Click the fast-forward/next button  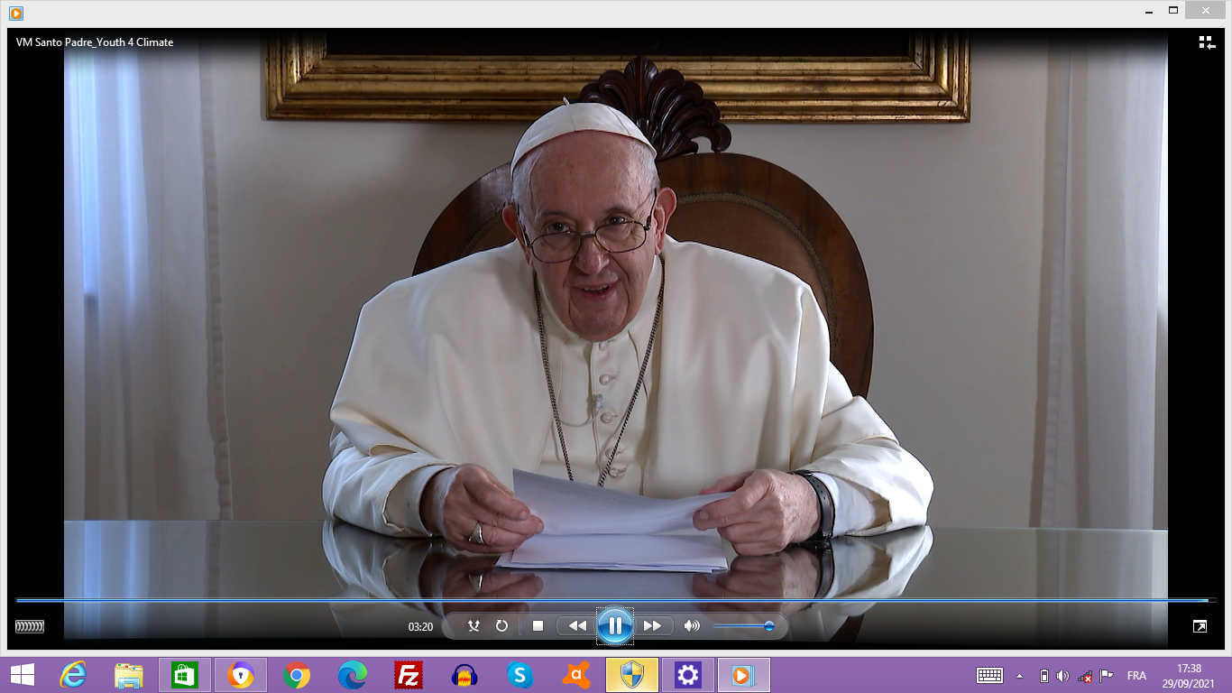click(x=653, y=625)
